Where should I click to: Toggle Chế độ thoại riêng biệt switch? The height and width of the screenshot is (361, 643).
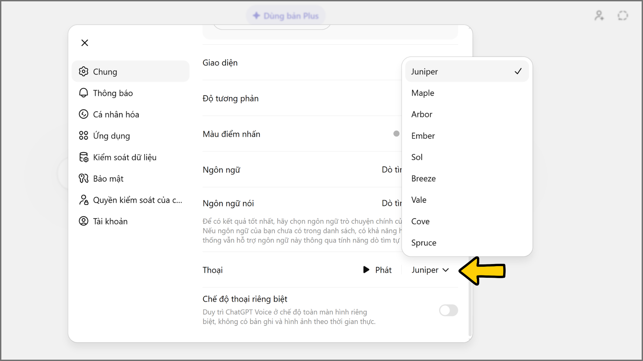coord(448,310)
